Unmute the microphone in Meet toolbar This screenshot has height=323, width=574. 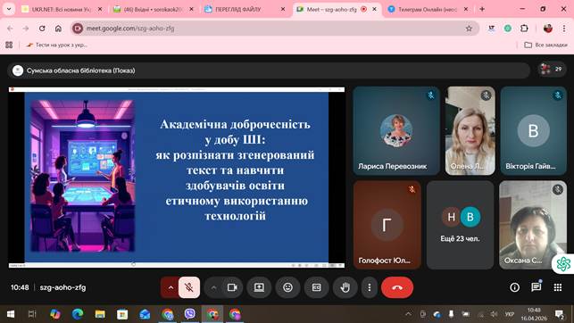[189, 287]
